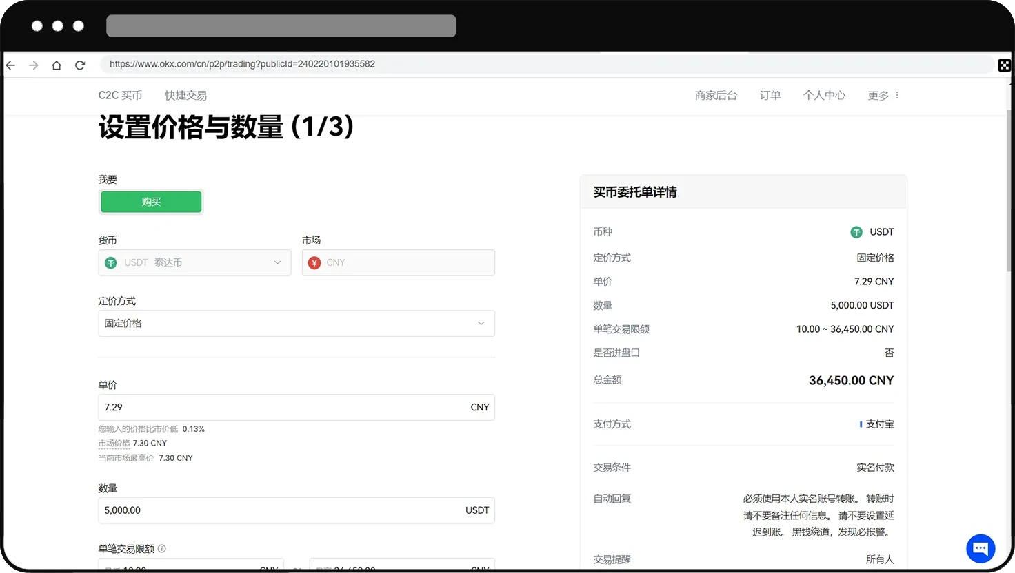Image resolution: width=1015 pixels, height=573 pixels.
Task: Click the 买币委托单详情 heading
Action: click(635, 192)
